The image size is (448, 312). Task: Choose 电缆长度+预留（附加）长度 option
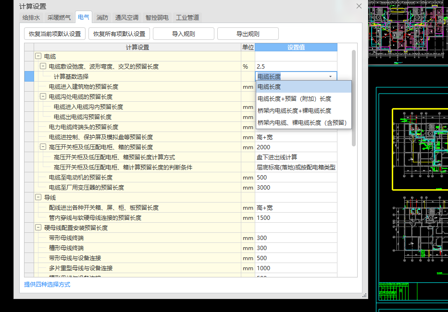[304, 99]
